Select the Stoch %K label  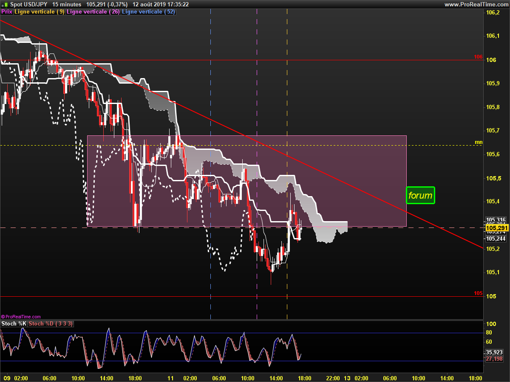point(14,324)
